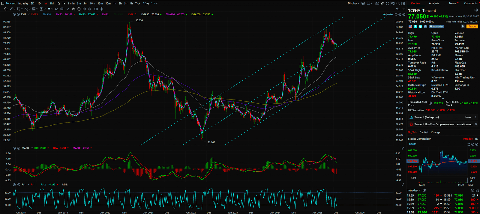Toggle the right quotes panel layout
Viewport: 480px width, 214px height.
pos(403,4)
